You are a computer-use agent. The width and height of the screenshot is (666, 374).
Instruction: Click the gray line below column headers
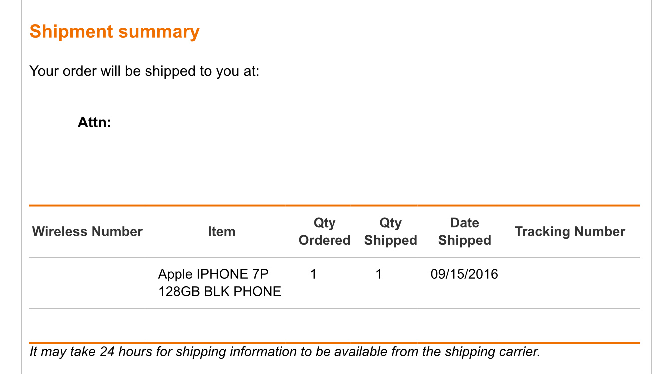[x=334, y=258]
